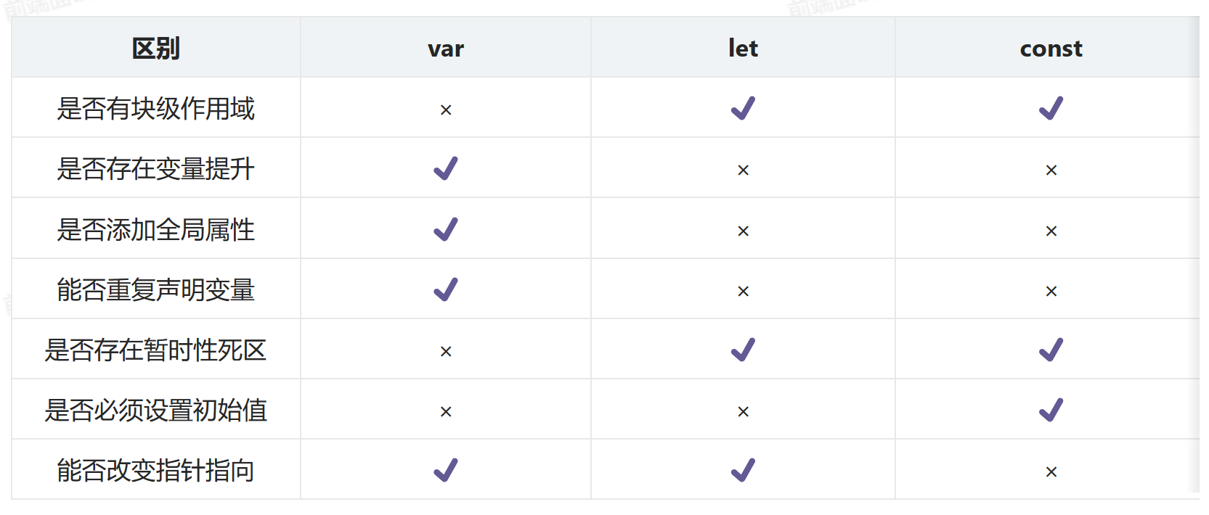Click const checkmark in 是否必须设置初始值 row
Image resolution: width=1209 pixels, height=515 pixels.
tap(1051, 411)
